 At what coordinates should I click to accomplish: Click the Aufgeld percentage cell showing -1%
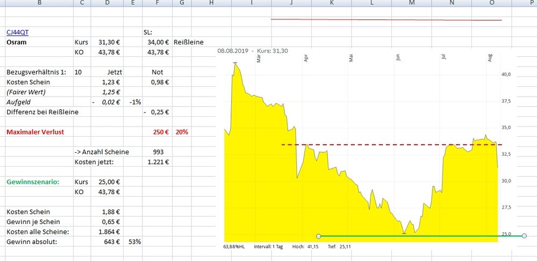[134, 102]
